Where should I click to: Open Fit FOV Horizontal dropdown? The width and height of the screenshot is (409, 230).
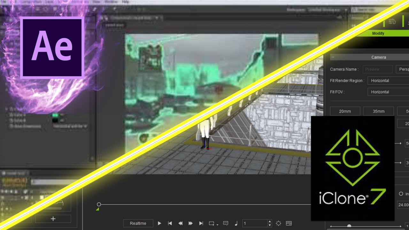tap(388, 92)
